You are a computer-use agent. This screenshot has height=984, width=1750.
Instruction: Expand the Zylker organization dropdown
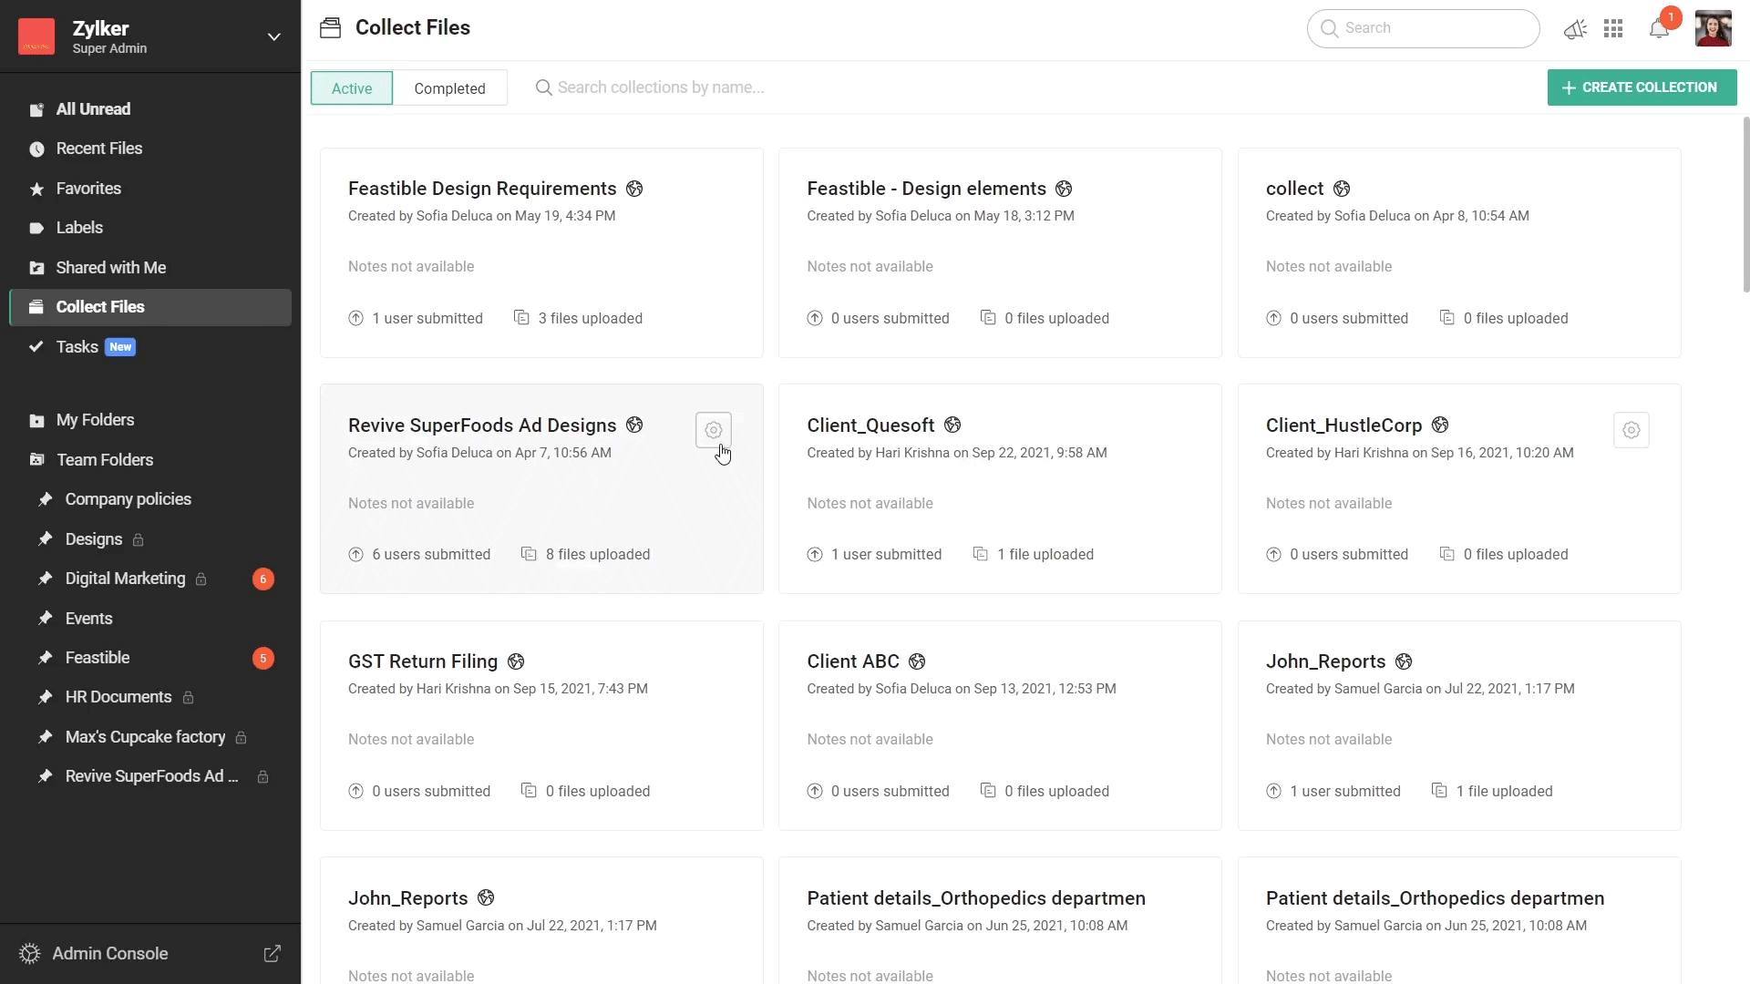(x=273, y=37)
